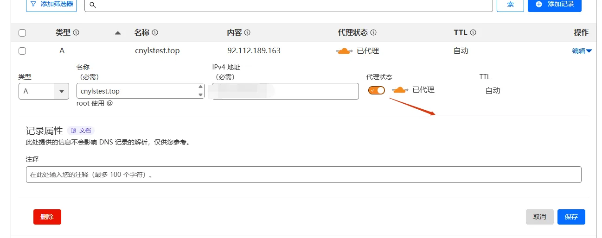Click the search magnifier icon
Screen dimensions: 602x238
(x=92, y=4)
